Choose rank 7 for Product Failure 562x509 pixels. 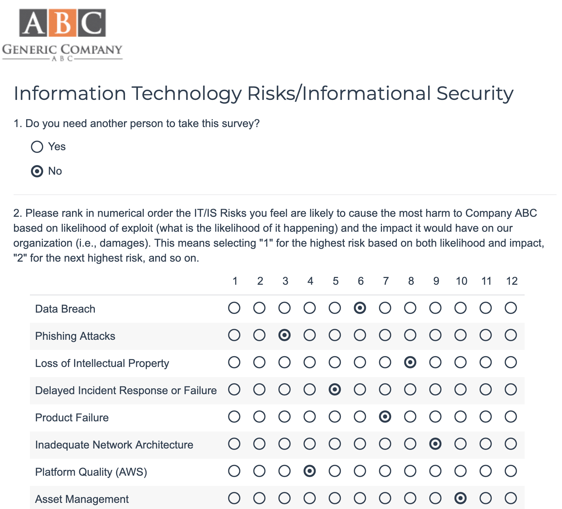pos(385,417)
